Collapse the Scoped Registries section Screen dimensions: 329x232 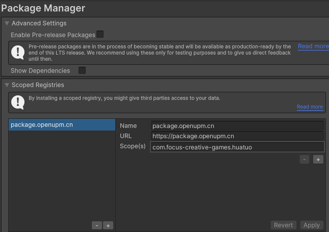coord(7,85)
